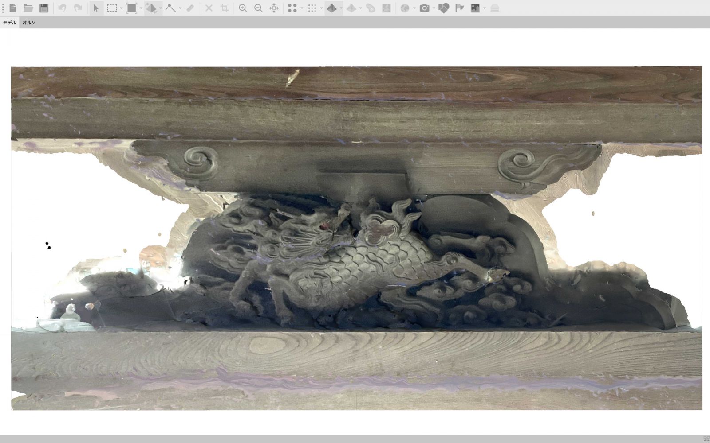Select the Draw polyline tool
710x443 pixels.
tap(170, 8)
